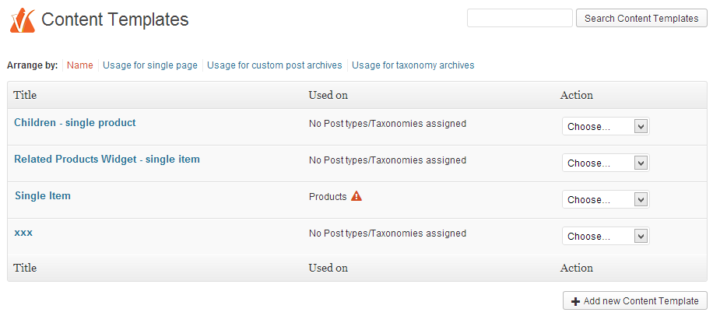Screen dimensions: 713x316
Task: Expand the Action dropdown for Single Item
Action: [606, 199]
